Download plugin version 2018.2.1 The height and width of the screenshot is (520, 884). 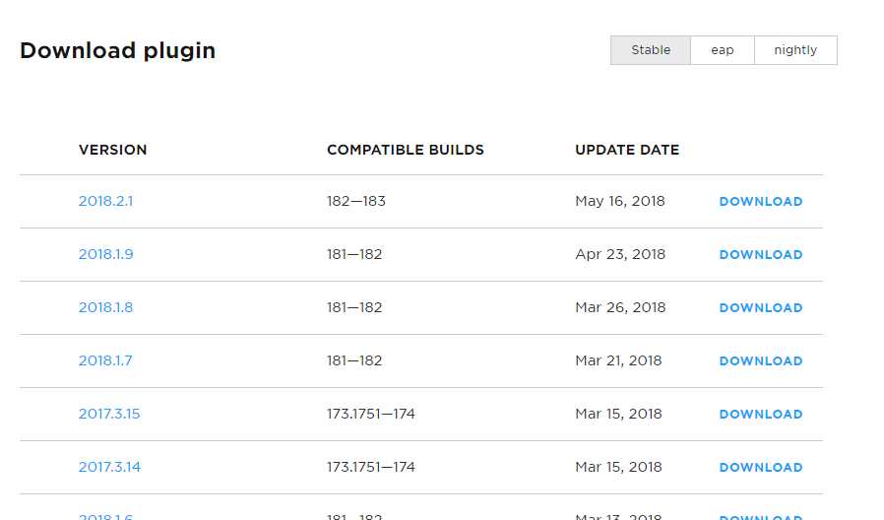[761, 201]
